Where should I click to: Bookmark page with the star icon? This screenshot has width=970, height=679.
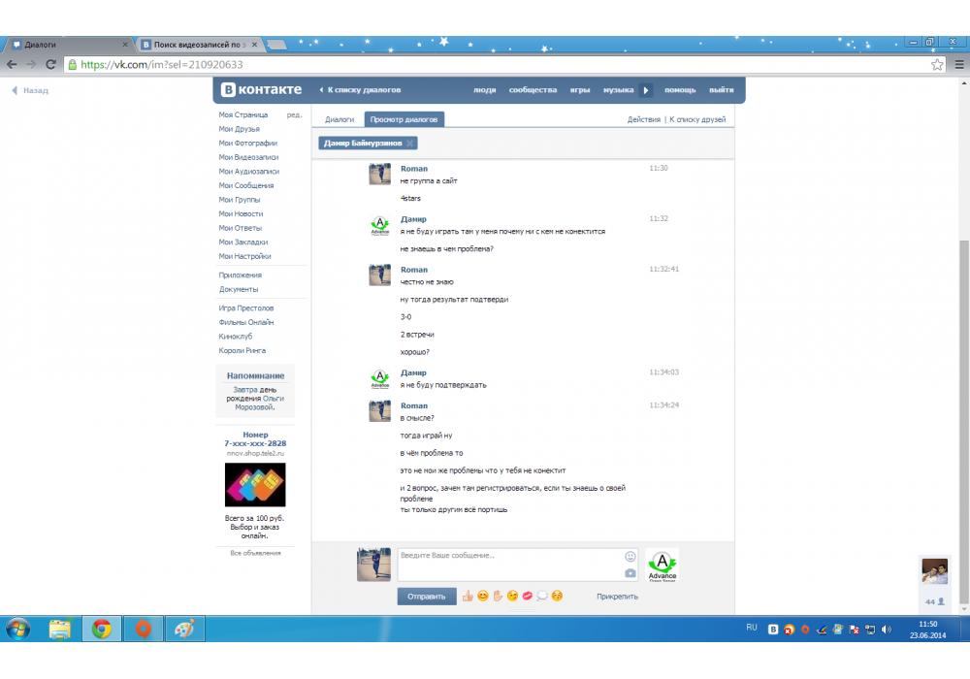[x=937, y=64]
